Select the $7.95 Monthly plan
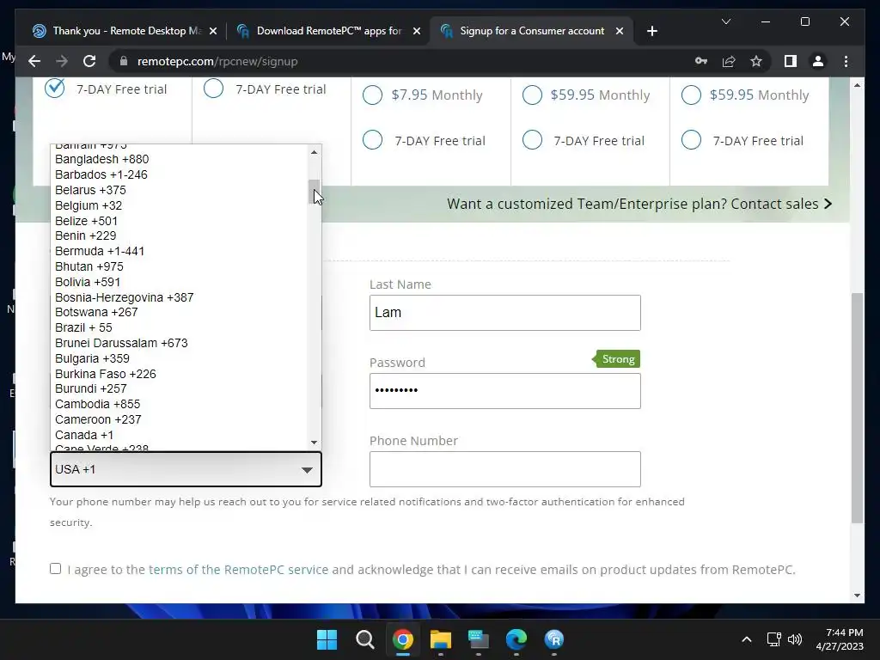The height and width of the screenshot is (660, 880). point(372,95)
